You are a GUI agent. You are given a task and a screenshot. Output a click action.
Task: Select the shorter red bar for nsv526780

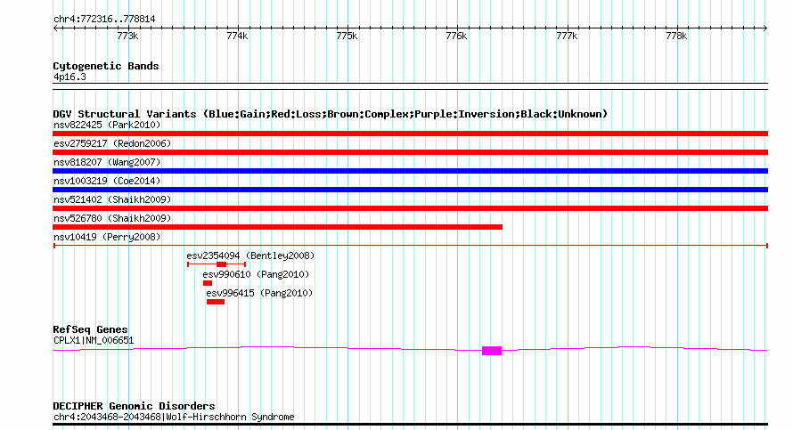click(x=278, y=227)
